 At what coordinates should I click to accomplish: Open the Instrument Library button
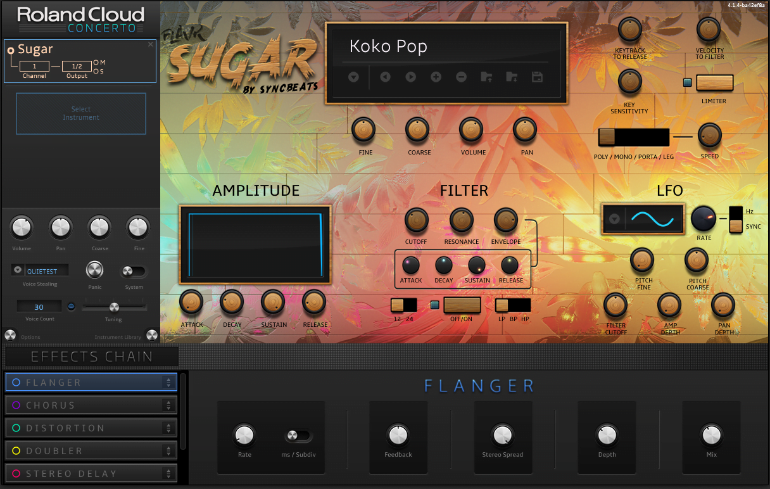coord(152,335)
